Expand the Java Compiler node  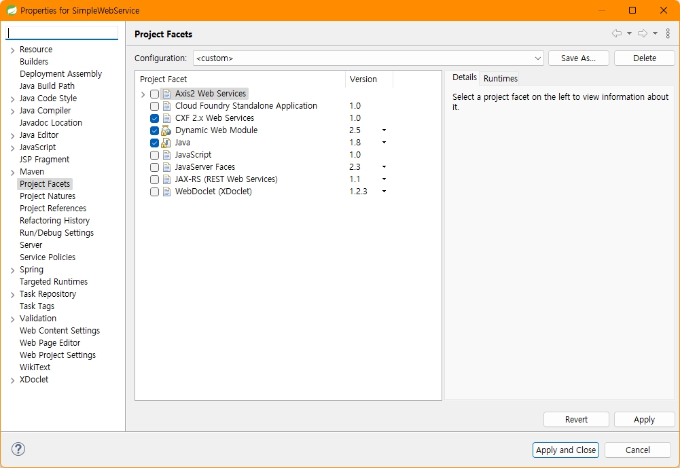(12, 111)
